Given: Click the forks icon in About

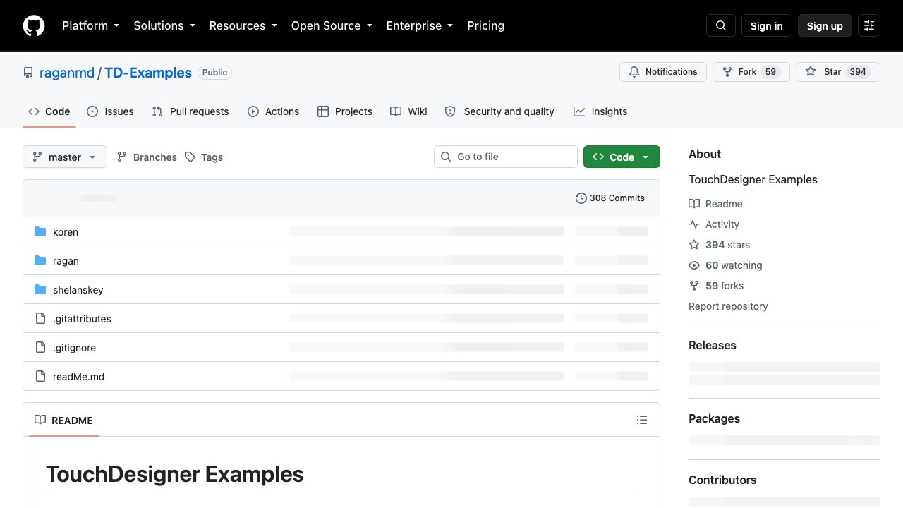Looking at the screenshot, I should pyautogui.click(x=694, y=286).
